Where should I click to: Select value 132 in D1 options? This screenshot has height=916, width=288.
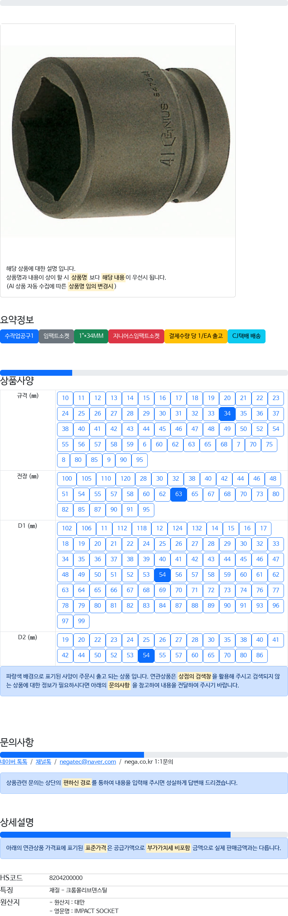click(197, 528)
